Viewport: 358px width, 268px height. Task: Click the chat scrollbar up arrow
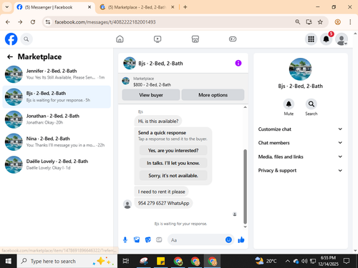[x=245, y=107]
